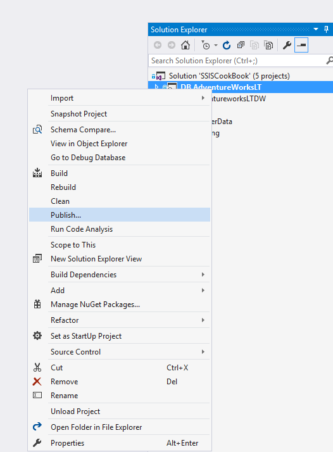The image size is (333, 452).
Task: Choose Cut from the context menu
Action: tap(120, 368)
